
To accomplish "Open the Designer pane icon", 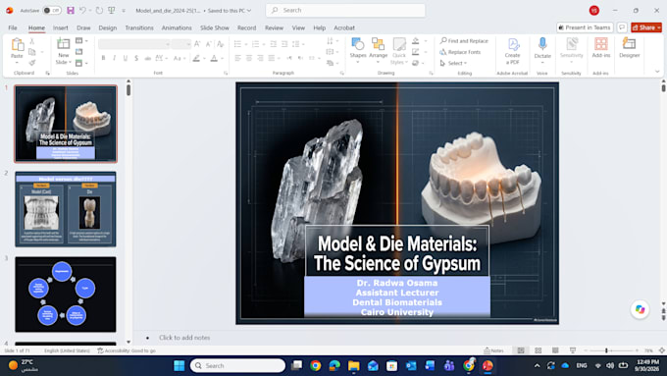I will coord(629,44).
